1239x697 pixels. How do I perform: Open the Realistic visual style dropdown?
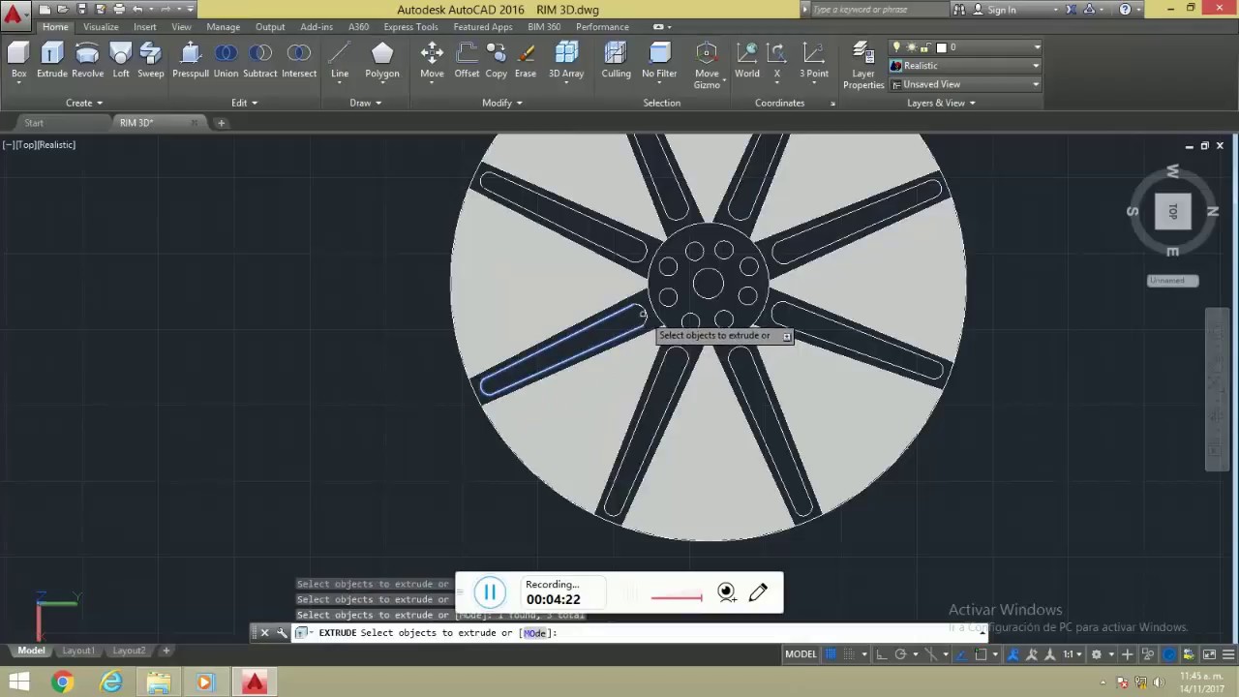pyautogui.click(x=965, y=66)
